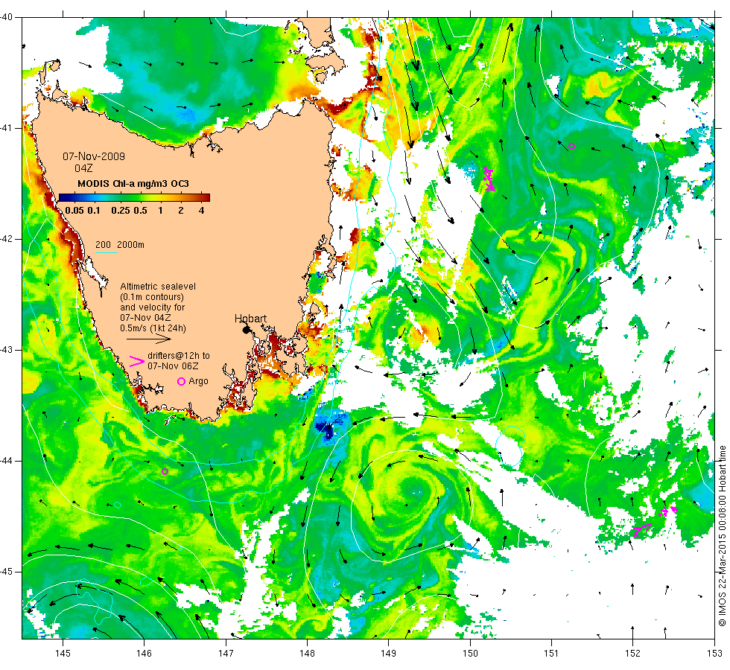730x670 pixels.
Task: Click the chlorophyll color scale bar
Action: 135,198
